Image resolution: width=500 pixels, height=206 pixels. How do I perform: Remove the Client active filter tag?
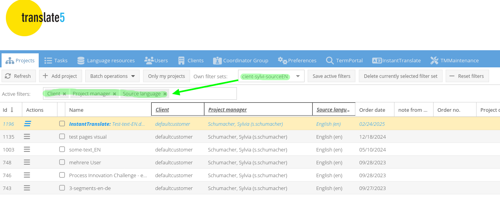click(x=65, y=94)
